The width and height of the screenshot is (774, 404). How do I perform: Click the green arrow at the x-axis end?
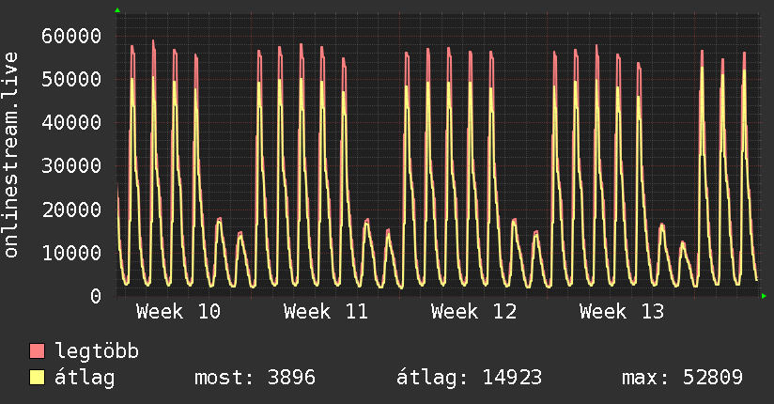click(x=765, y=296)
